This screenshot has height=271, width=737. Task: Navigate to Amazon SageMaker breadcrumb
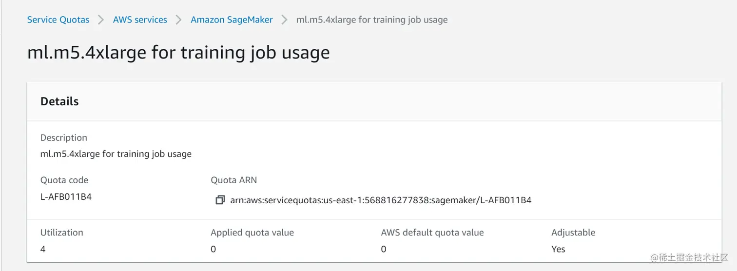(232, 20)
